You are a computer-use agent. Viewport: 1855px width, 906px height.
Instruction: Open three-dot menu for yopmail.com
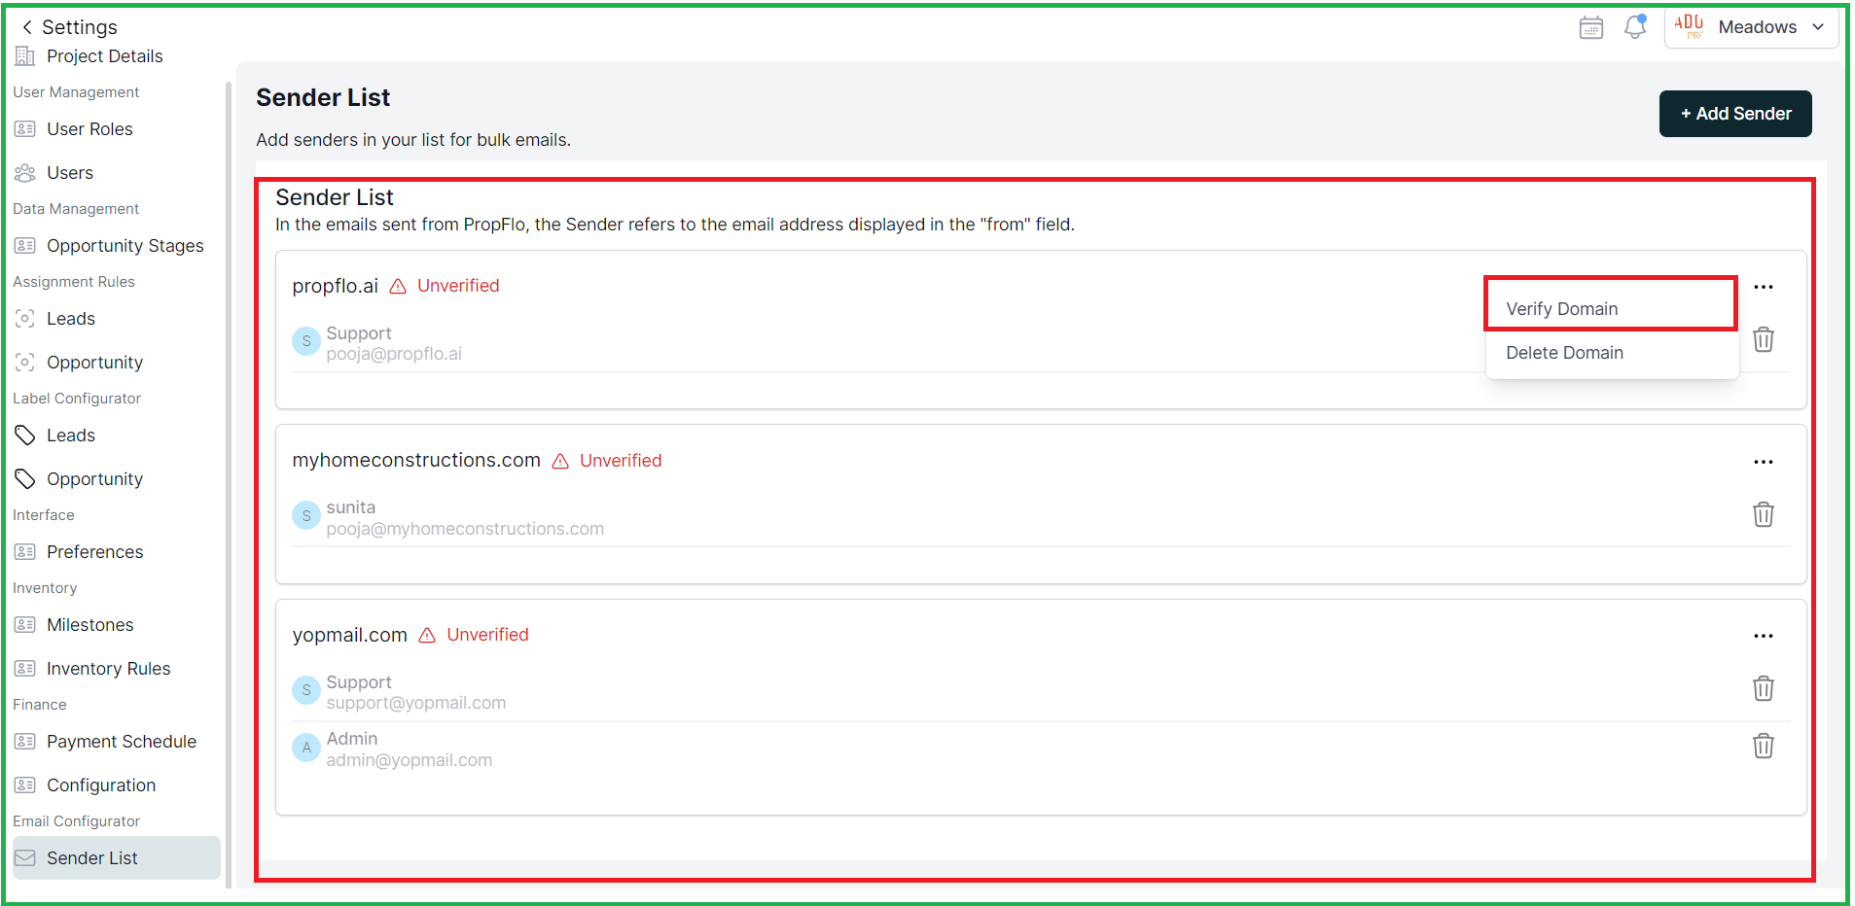coord(1764,636)
